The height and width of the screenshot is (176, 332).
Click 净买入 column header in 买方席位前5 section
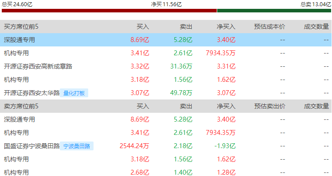tap(226, 27)
